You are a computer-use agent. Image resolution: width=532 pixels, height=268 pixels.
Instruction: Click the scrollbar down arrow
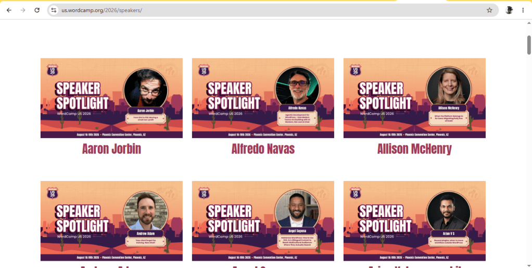click(529, 265)
